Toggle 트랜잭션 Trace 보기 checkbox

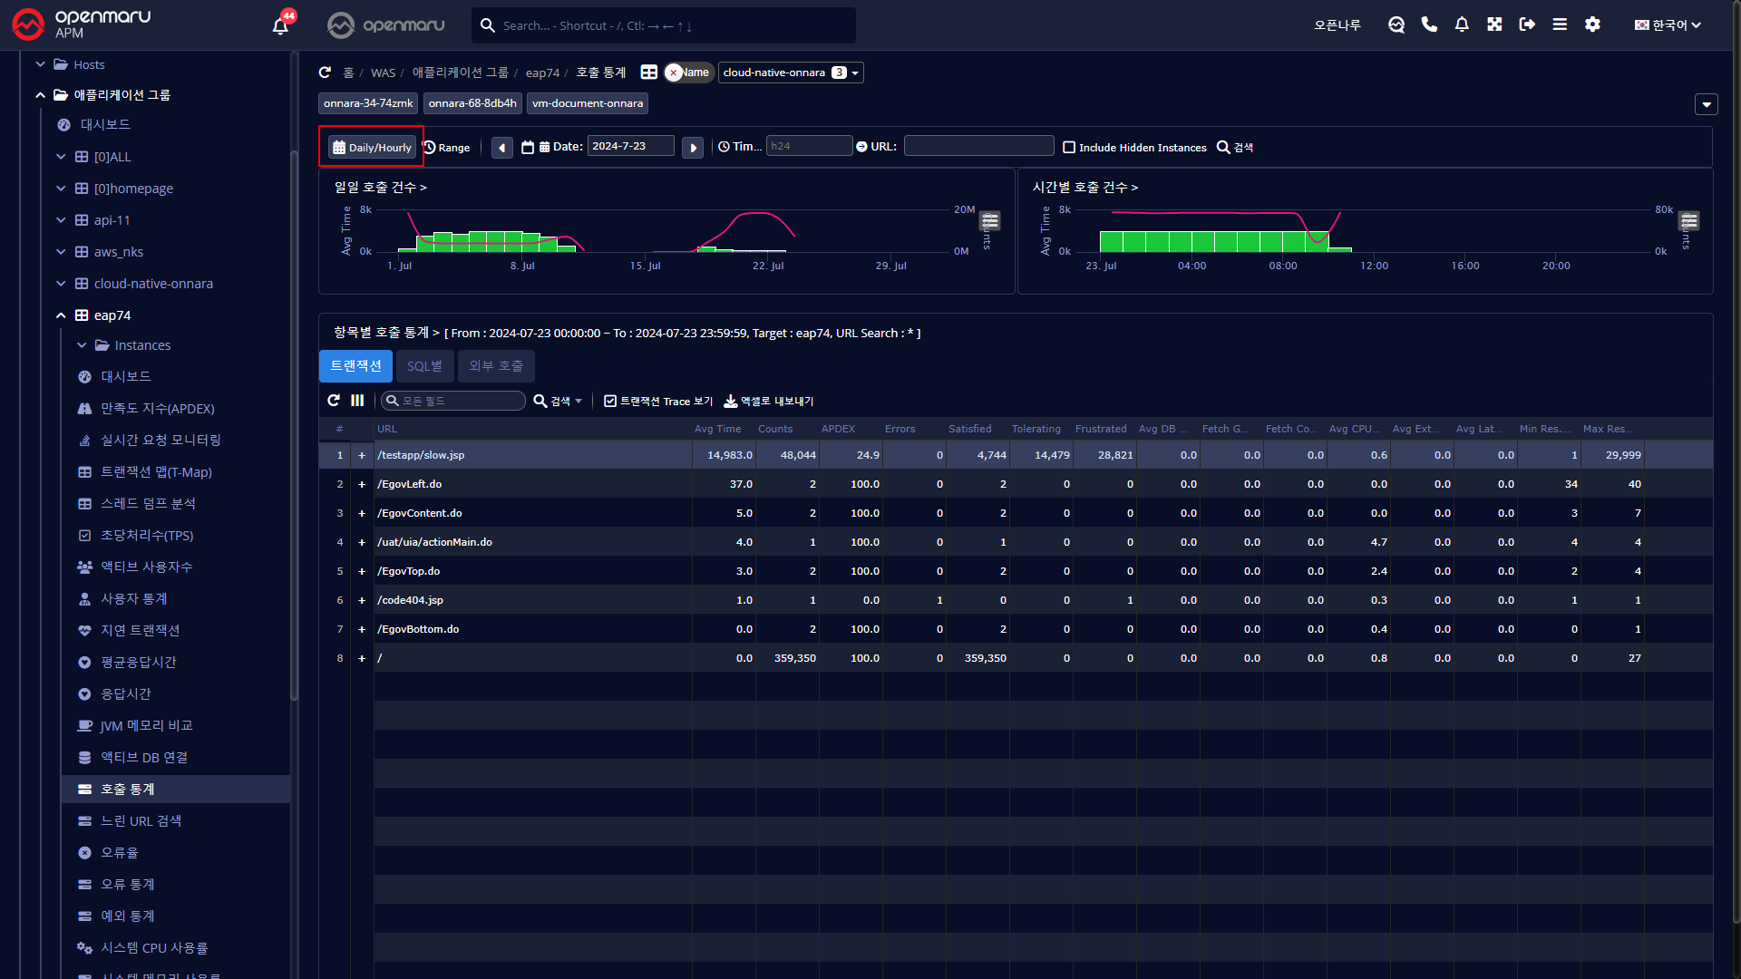click(610, 401)
